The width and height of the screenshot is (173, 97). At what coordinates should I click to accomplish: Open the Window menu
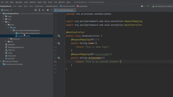(62, 2)
